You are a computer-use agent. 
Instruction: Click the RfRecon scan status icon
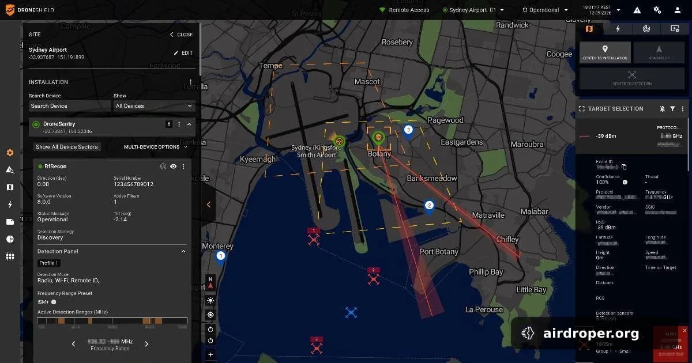pyautogui.click(x=163, y=167)
